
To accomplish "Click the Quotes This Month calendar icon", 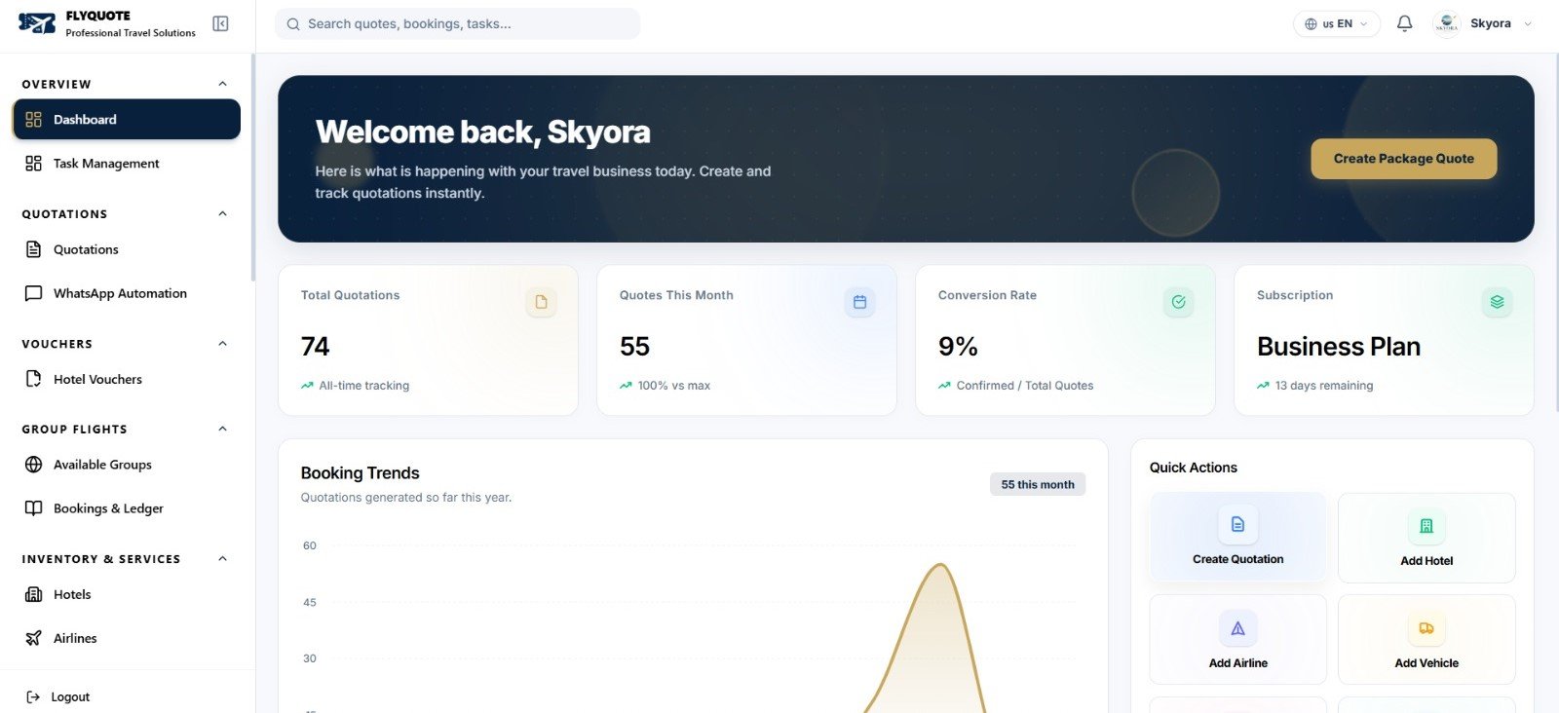I will [x=859, y=302].
